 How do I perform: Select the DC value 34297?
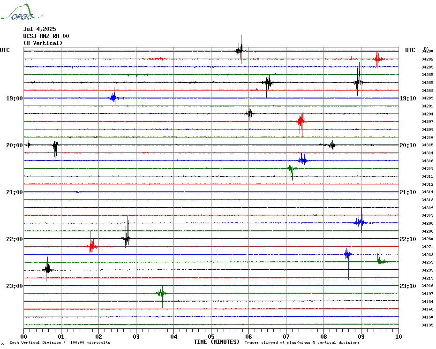428,121
